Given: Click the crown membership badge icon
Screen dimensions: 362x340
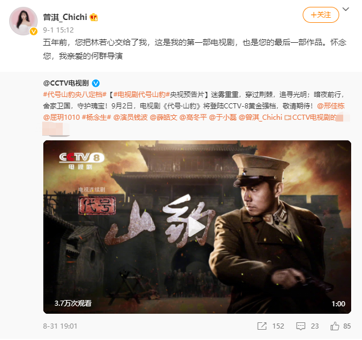Looking at the screenshot, I should (93, 17).
